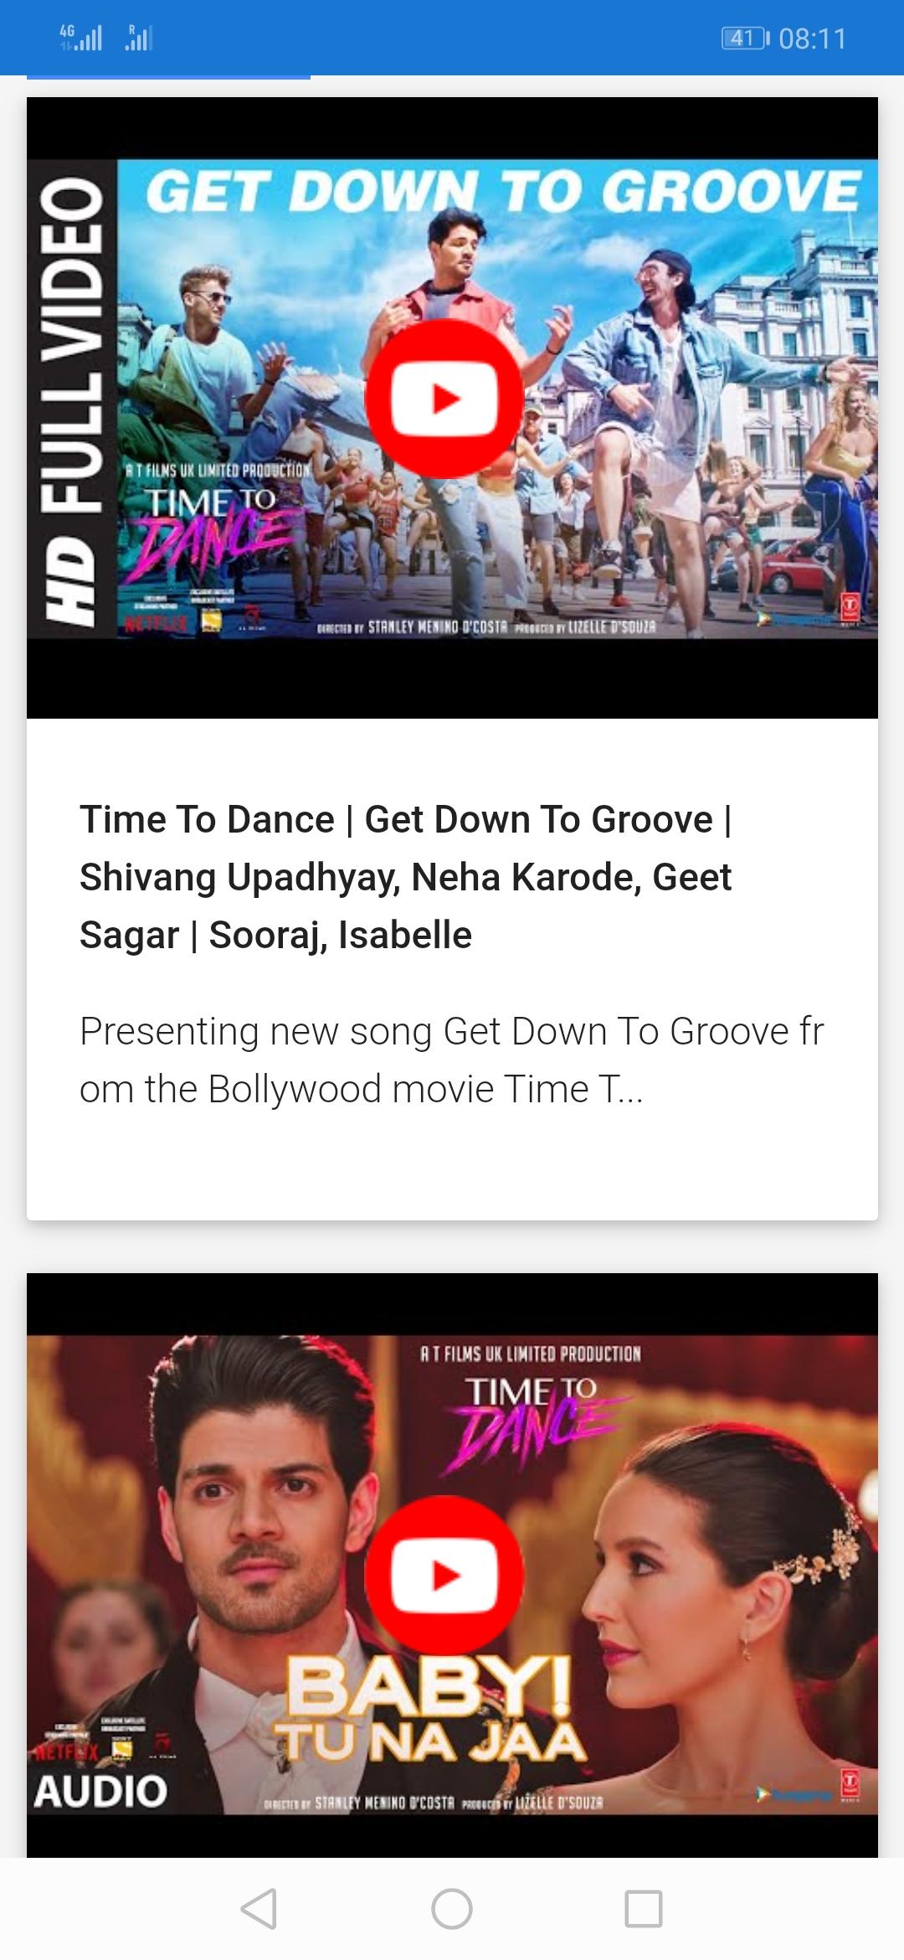Tap the HD FULL VIDEO banner strip
This screenshot has height=1960, width=904.
pyautogui.click(x=72, y=399)
